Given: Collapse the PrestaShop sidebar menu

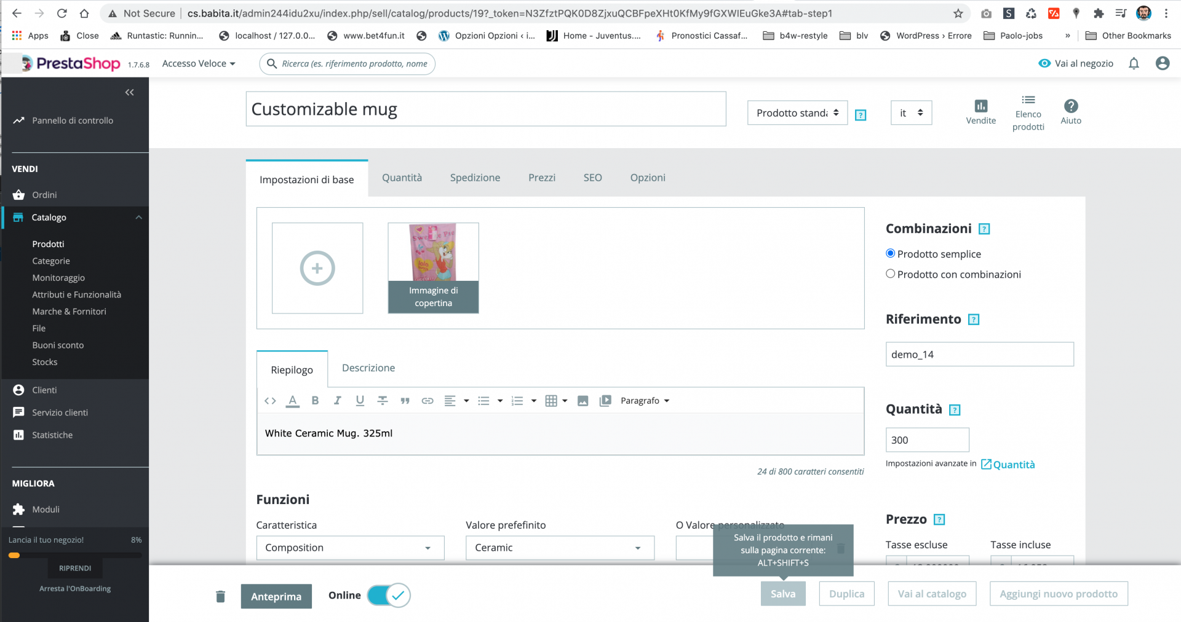Looking at the screenshot, I should [129, 92].
